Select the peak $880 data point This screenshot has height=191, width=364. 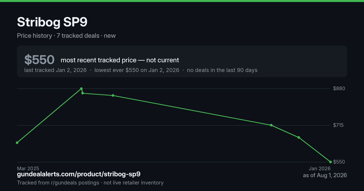tap(81, 89)
